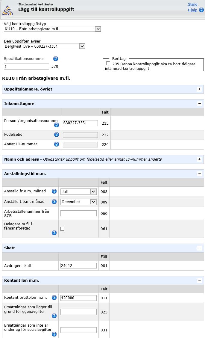Click the Annat ID-nummer input field

tap(80, 145)
